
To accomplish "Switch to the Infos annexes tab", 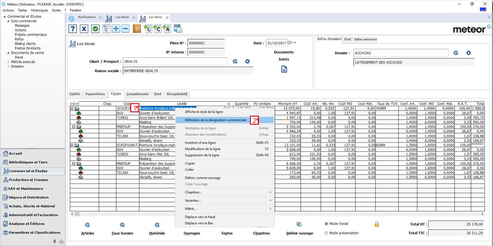I will [x=365, y=39].
